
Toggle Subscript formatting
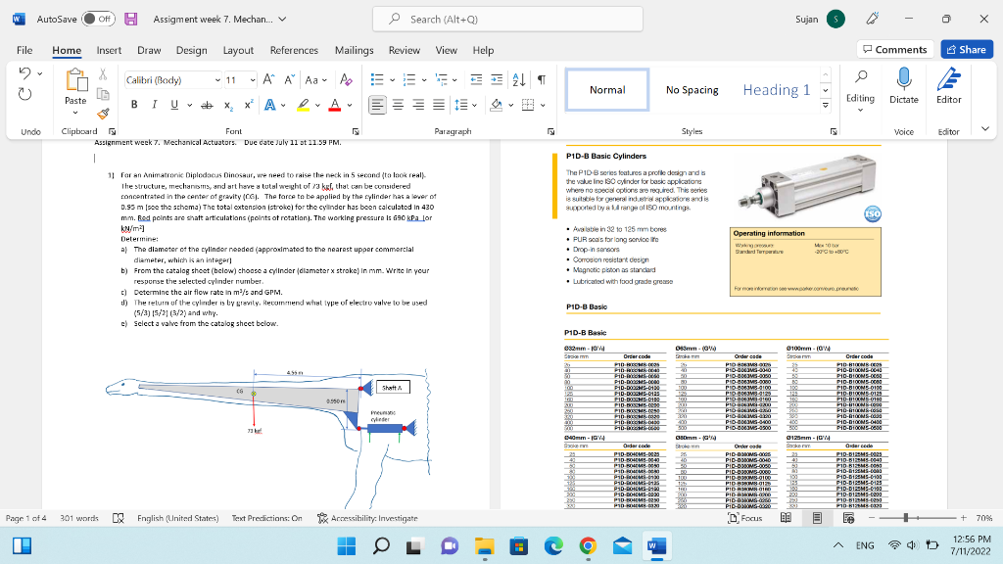(228, 105)
